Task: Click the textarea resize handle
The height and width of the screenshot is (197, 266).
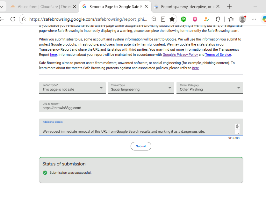Action: [238, 132]
